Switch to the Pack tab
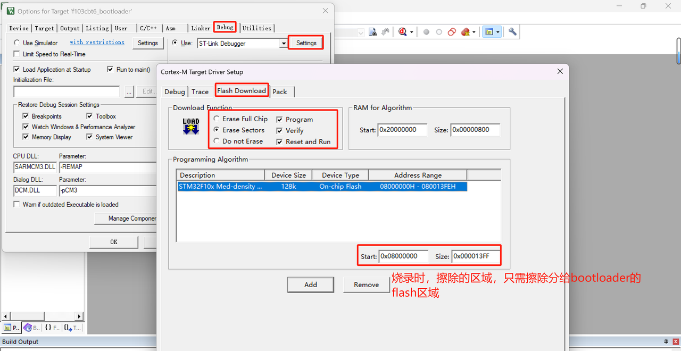 coord(280,91)
